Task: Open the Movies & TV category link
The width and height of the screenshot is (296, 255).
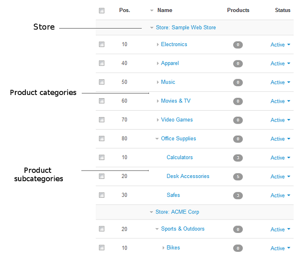Action: point(176,101)
